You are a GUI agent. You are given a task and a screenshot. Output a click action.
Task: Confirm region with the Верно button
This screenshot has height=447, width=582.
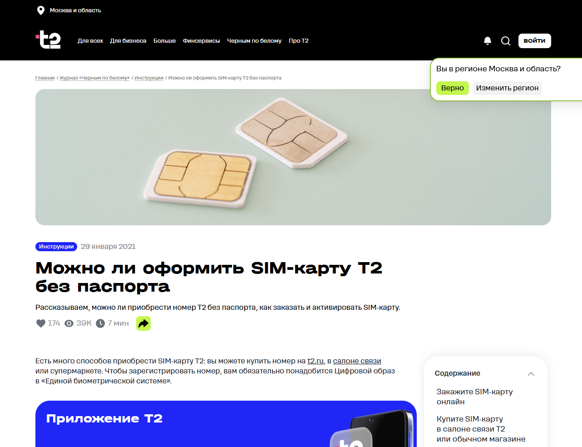pos(453,88)
